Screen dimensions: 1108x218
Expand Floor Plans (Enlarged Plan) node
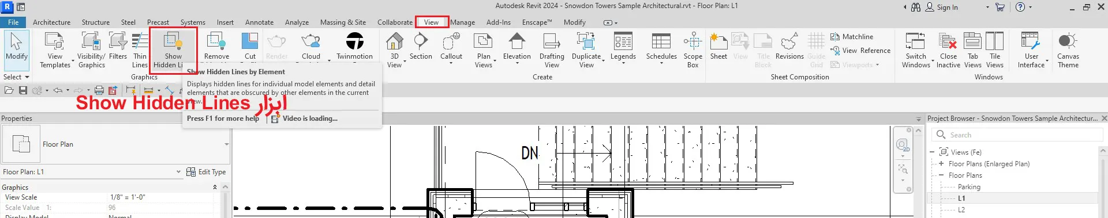941,164
